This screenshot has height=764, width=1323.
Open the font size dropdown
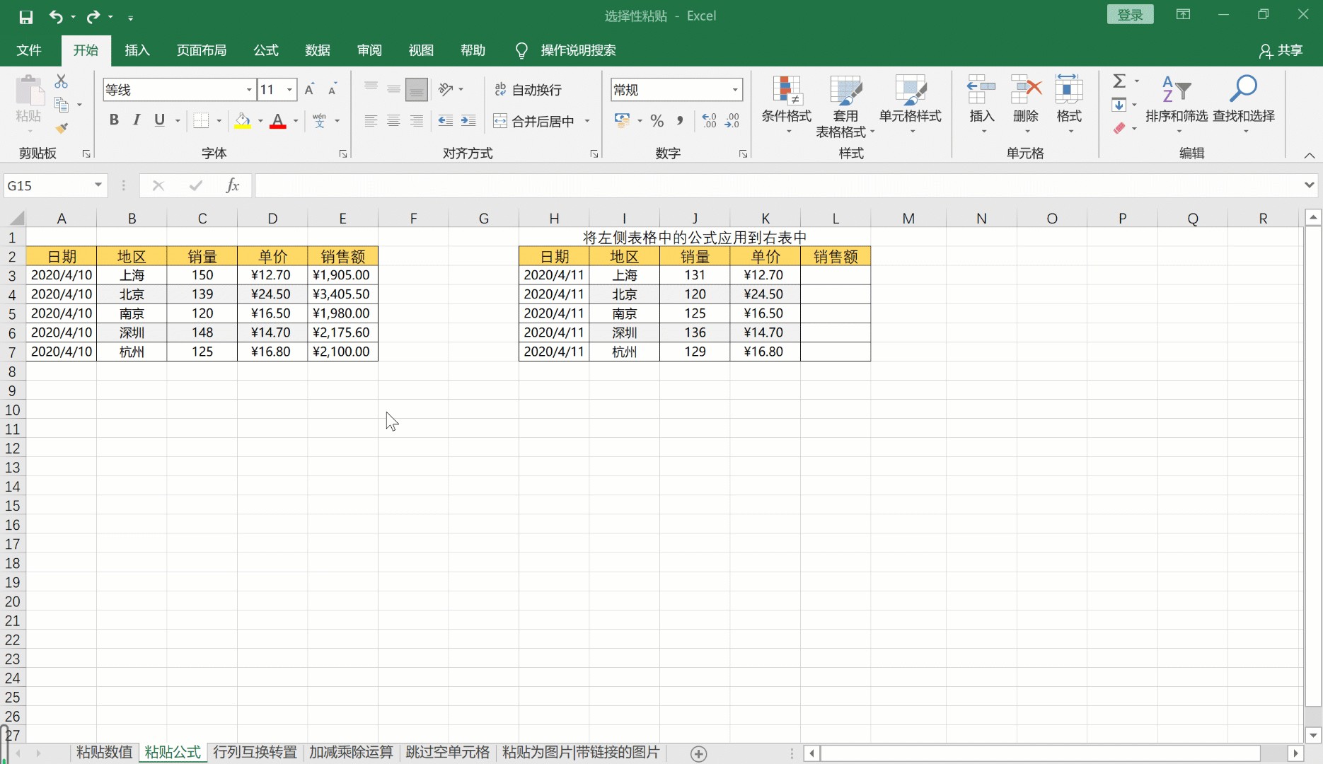(289, 90)
